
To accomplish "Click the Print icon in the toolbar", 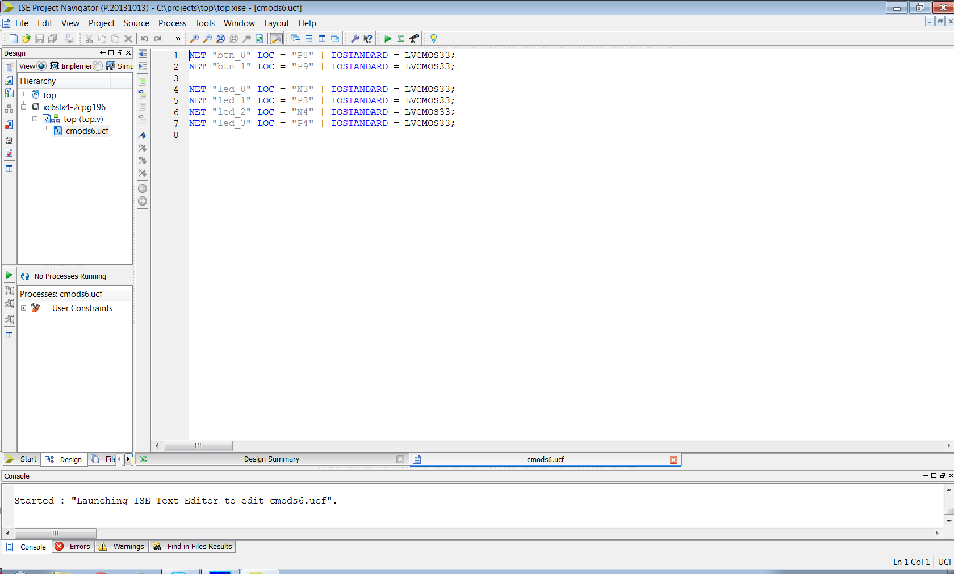I will [69, 39].
